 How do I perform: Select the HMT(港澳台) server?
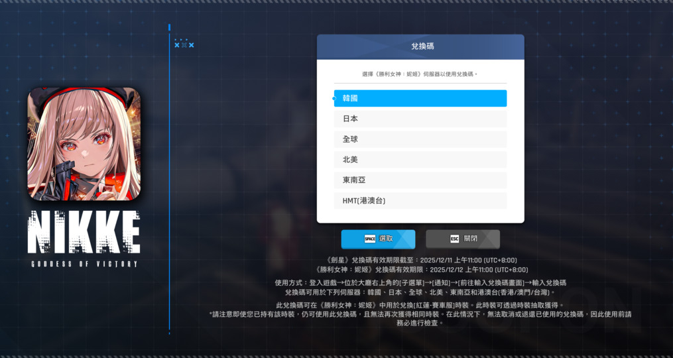coord(420,200)
